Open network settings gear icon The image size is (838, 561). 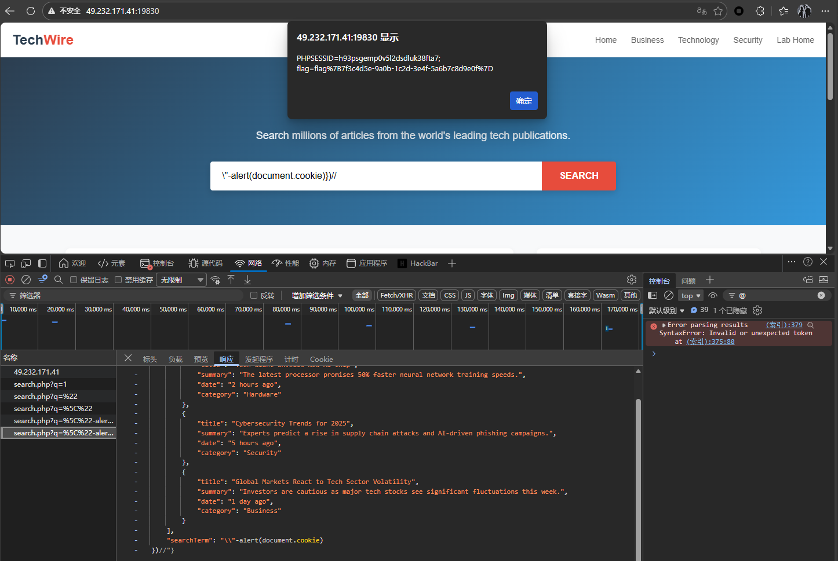(x=632, y=280)
